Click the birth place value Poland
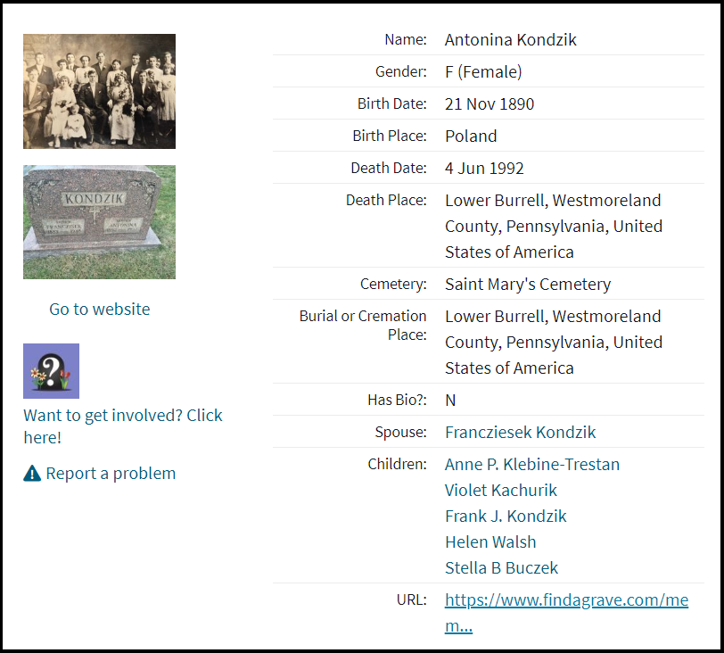This screenshot has width=724, height=653. click(x=471, y=136)
